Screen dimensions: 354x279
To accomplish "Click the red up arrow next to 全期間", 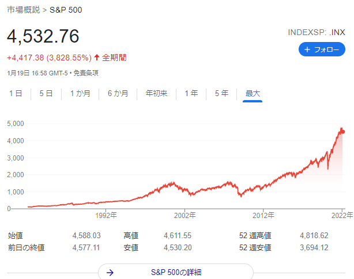I will tap(97, 58).
